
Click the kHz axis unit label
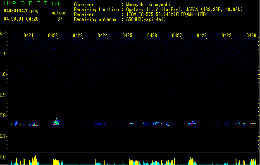point(4,33)
